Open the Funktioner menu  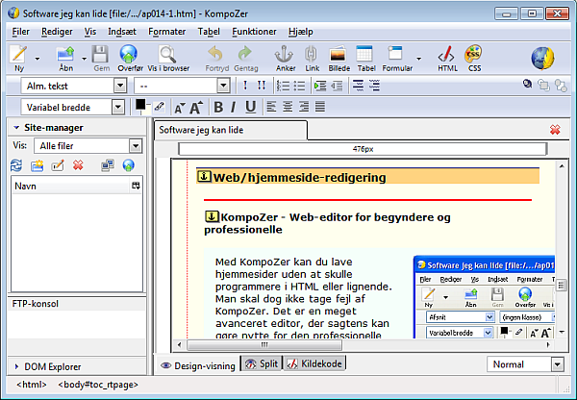254,32
